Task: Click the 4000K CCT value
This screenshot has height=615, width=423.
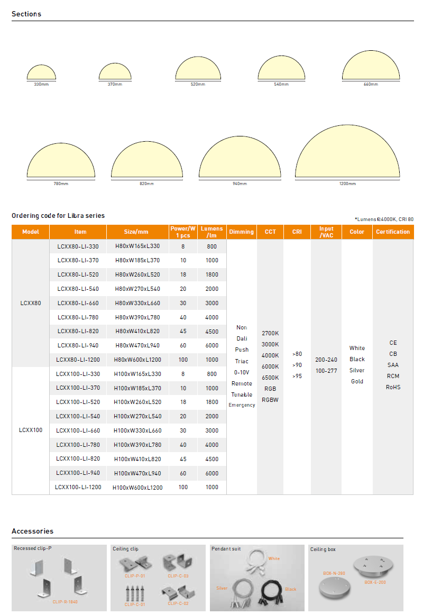Action: point(271,355)
